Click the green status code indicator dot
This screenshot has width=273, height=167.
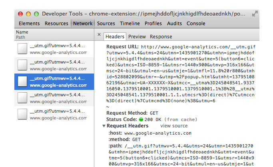point(141,119)
